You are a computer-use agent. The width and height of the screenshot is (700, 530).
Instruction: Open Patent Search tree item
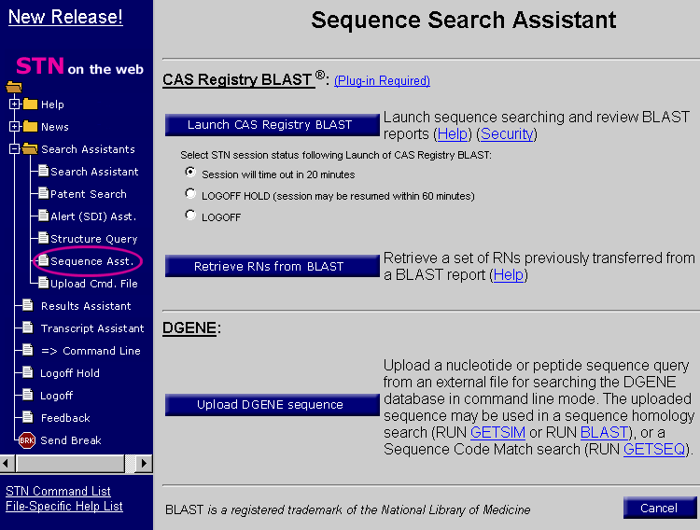(89, 194)
